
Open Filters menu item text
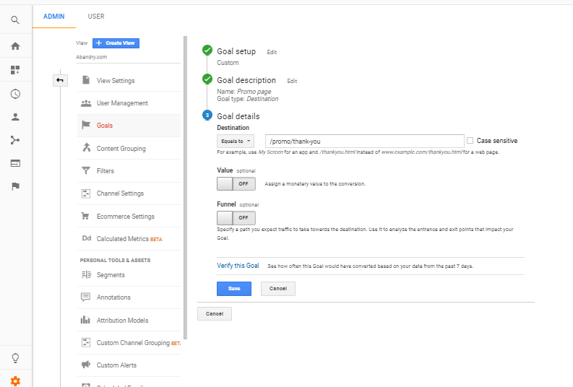click(105, 171)
